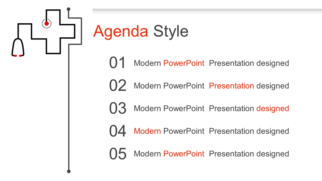Click the gray header bar at the top
Viewport: 322px width, 181px height.
207,11
